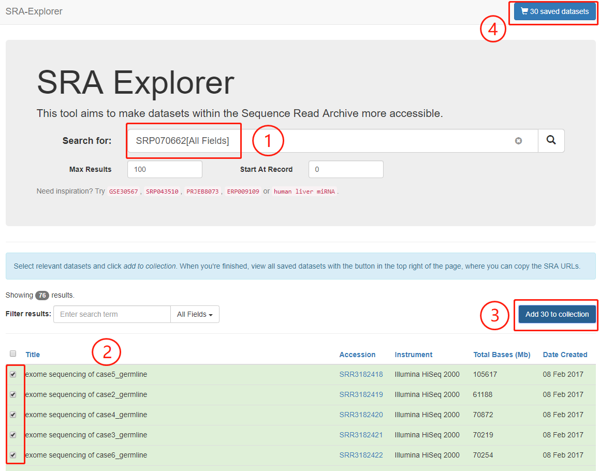The height and width of the screenshot is (471, 599).
Task: Select title 'exome sequencing of case4_germline'
Action: pyautogui.click(x=86, y=415)
